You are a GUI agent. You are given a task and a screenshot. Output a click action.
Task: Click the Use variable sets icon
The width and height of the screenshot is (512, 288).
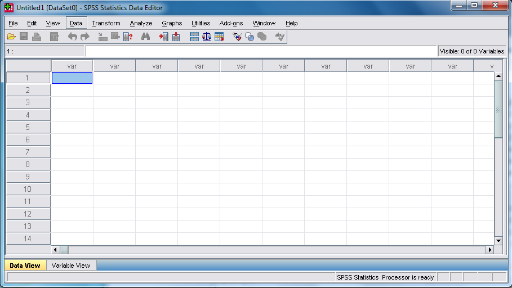(250, 37)
